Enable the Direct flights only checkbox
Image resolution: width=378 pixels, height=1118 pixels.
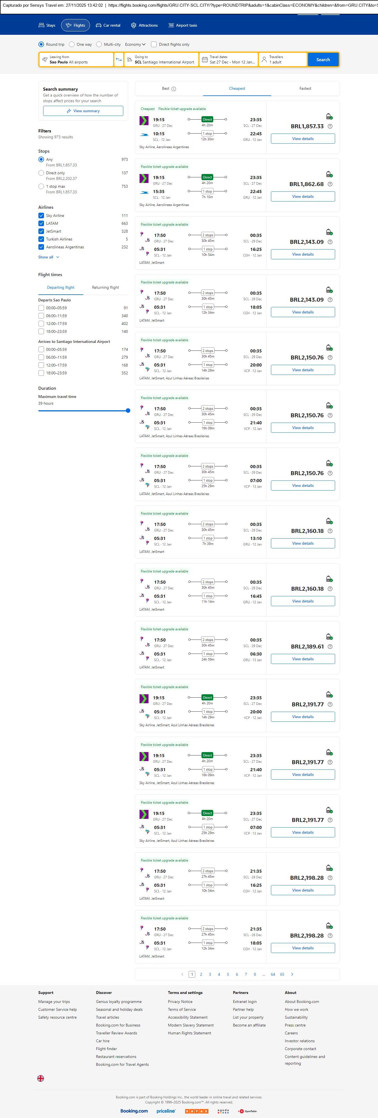[x=154, y=44]
